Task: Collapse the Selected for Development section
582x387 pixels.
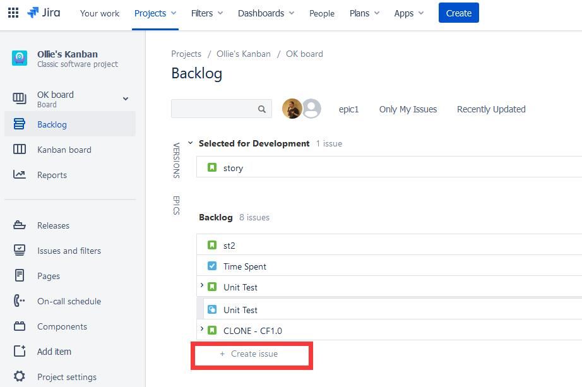Action: 191,143
